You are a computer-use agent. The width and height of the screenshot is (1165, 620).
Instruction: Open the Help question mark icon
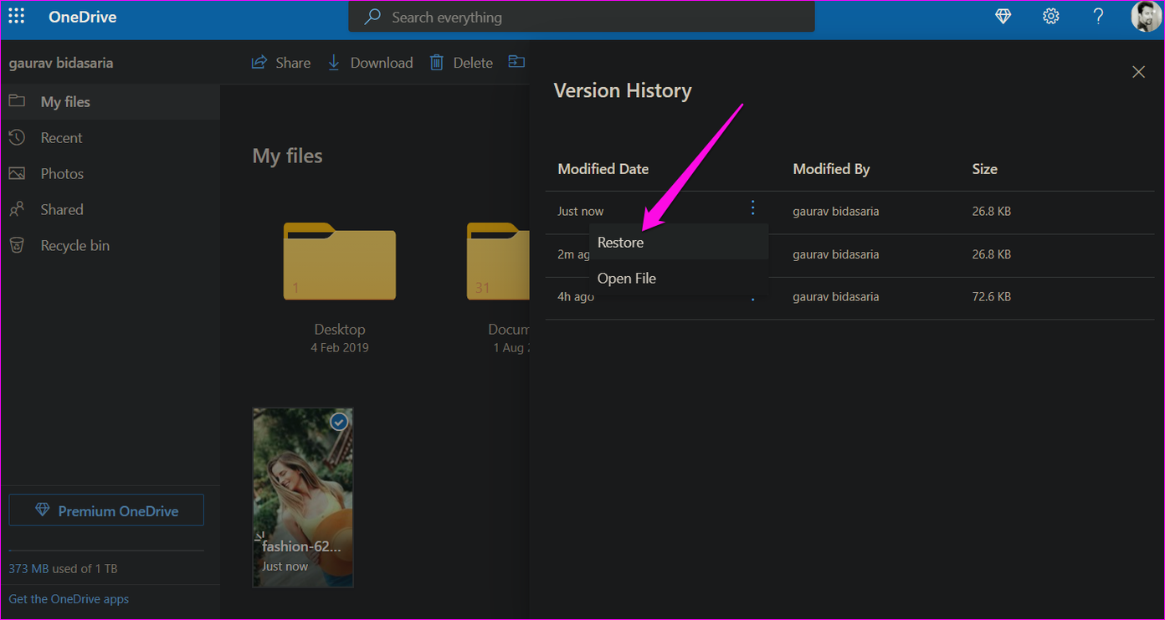pyautogui.click(x=1099, y=17)
